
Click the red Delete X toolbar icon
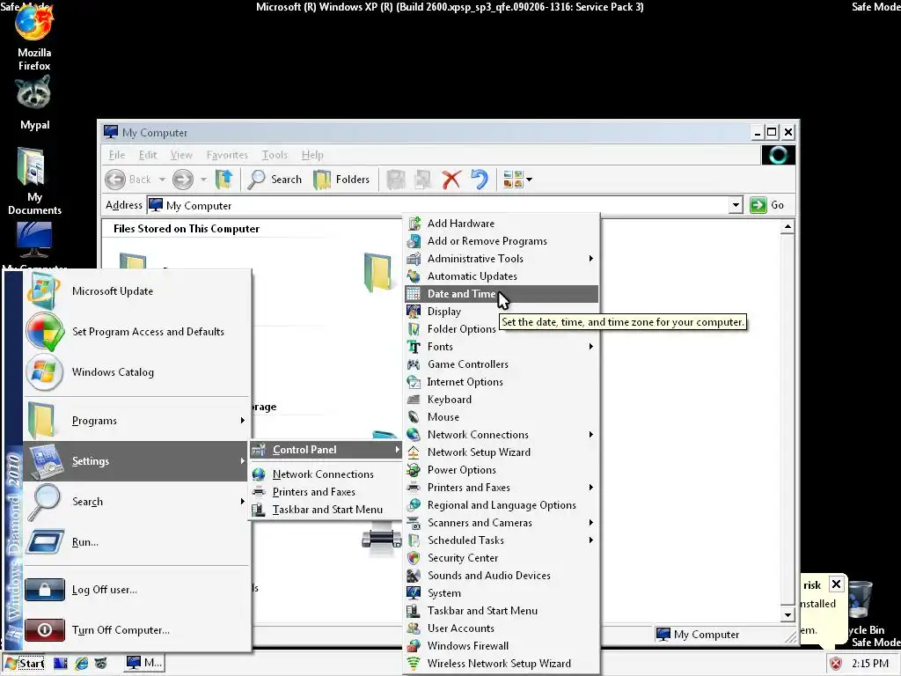click(451, 180)
